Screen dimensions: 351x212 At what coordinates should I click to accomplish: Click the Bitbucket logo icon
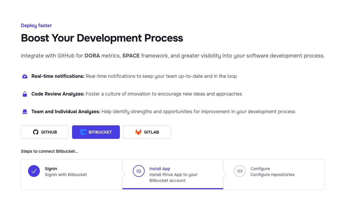coord(83,132)
